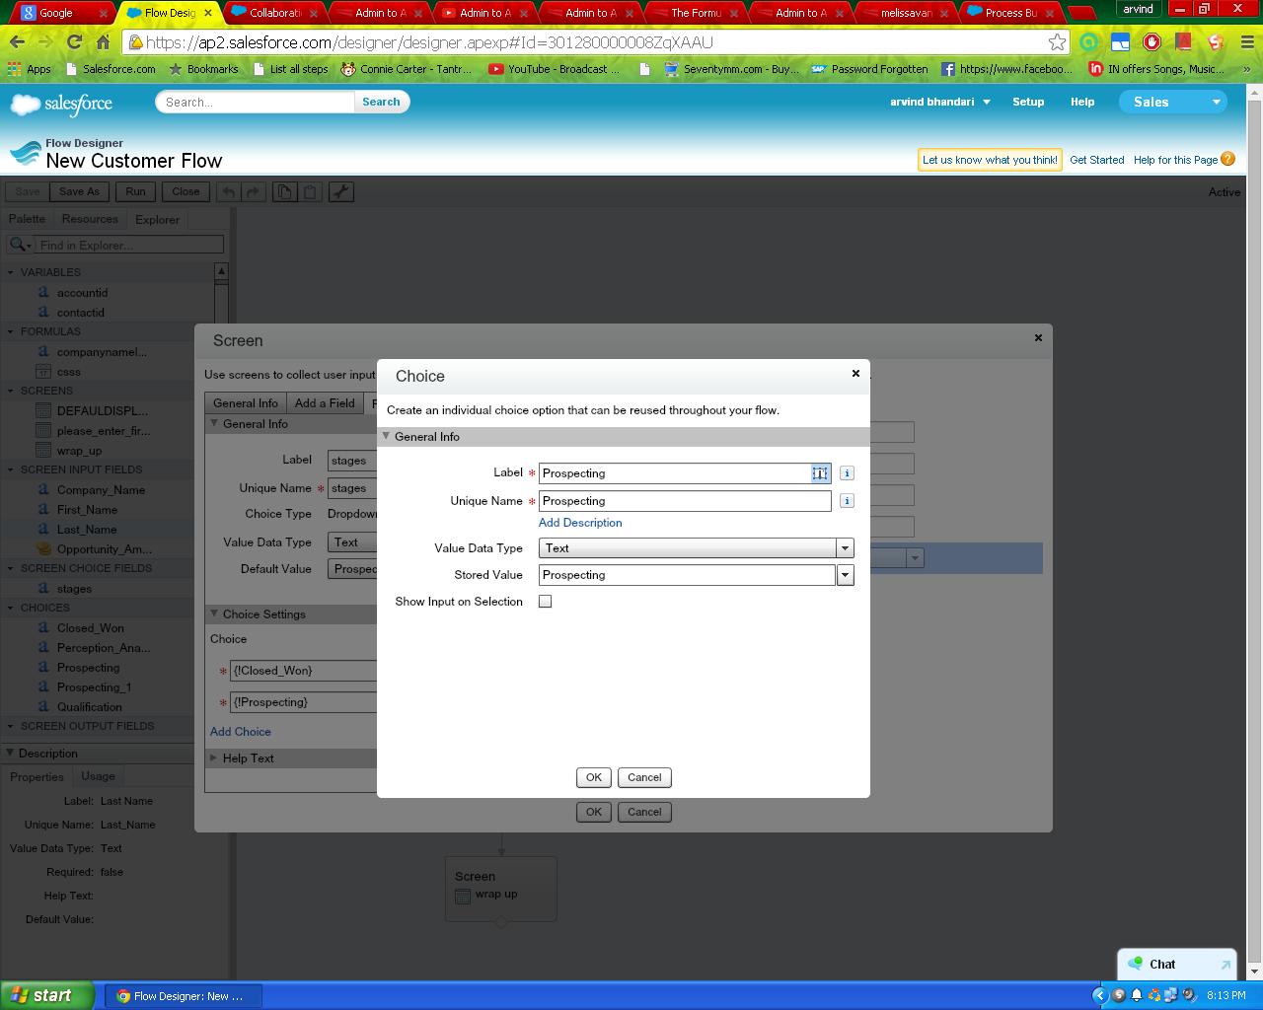
Task: Click the Add Description link
Action: click(x=580, y=523)
